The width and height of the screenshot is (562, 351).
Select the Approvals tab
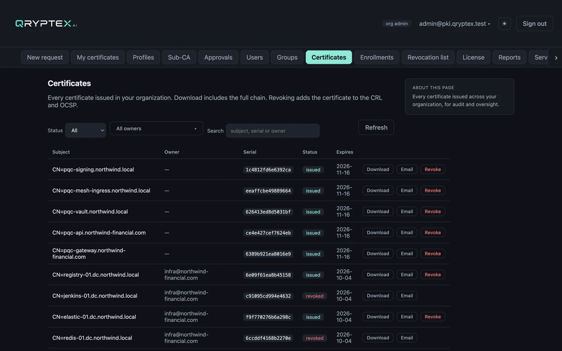click(218, 57)
